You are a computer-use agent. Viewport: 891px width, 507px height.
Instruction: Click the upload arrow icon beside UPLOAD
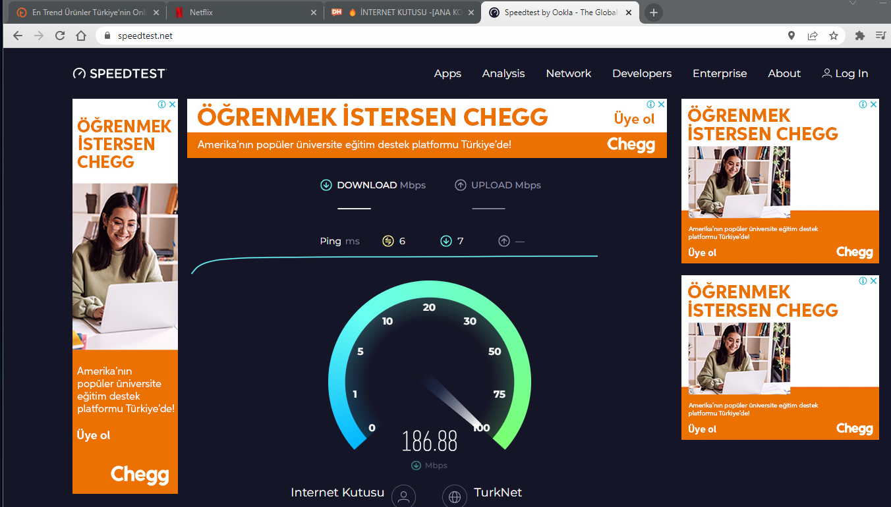click(x=461, y=185)
